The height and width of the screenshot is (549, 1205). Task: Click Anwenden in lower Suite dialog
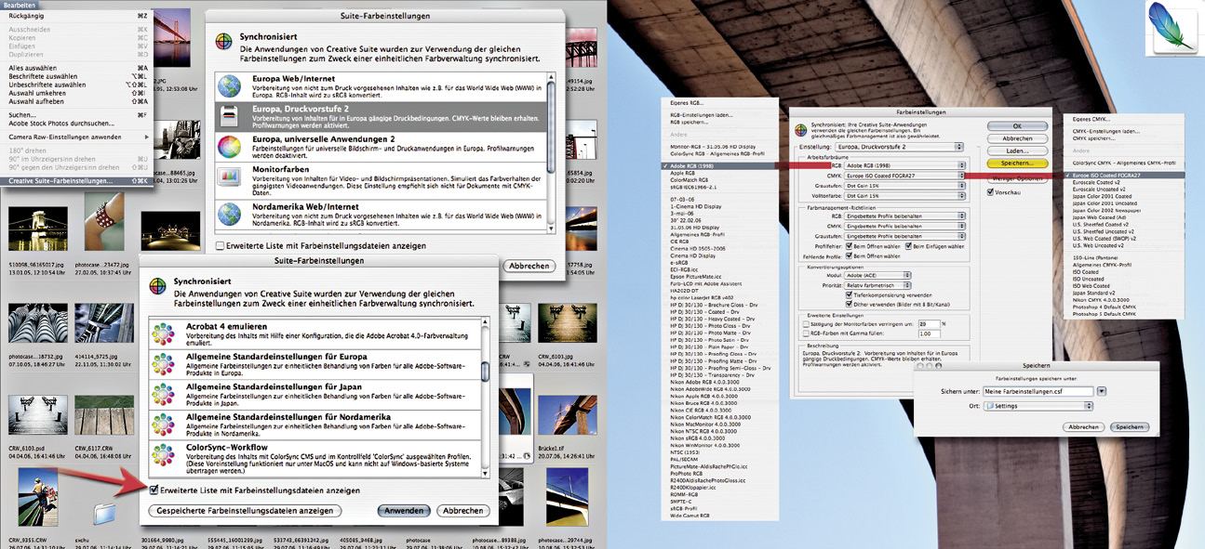pos(404,511)
